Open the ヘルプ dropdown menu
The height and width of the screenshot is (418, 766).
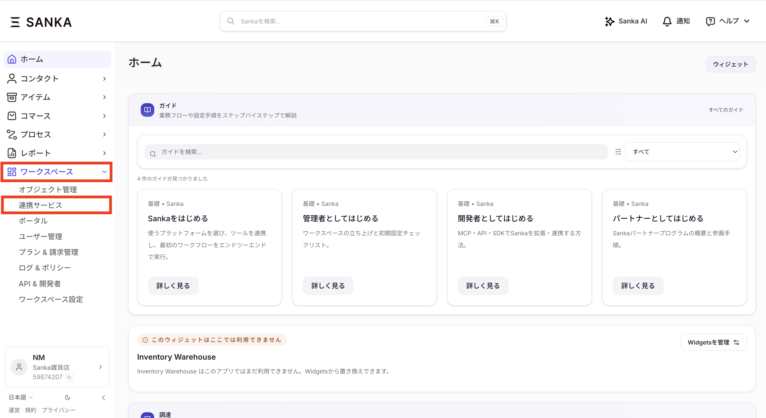tap(728, 21)
